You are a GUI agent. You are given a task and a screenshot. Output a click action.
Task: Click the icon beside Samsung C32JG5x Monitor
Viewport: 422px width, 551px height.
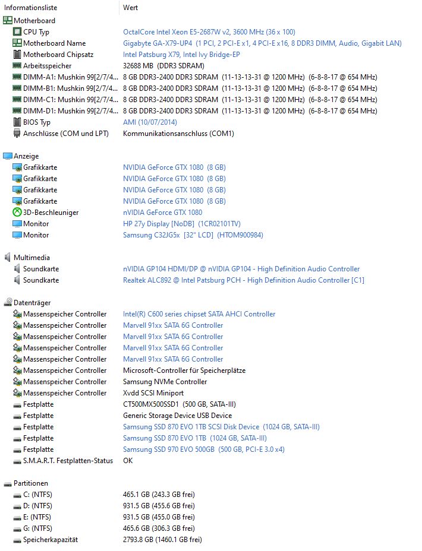pos(17,235)
